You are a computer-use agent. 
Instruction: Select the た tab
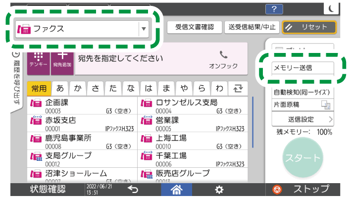click(113, 89)
